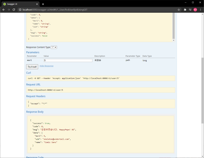
Task: Click the Hide Response link
Action: click(46, 66)
